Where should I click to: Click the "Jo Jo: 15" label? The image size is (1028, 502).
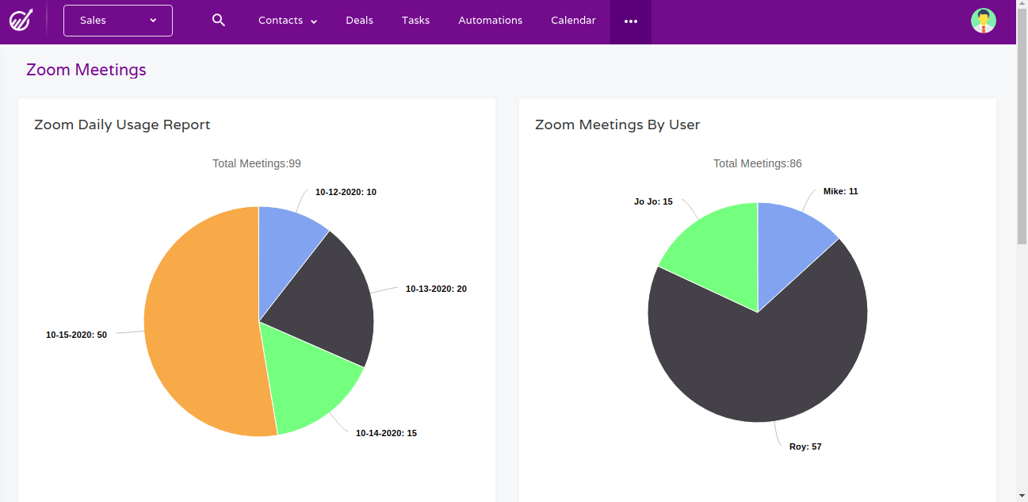[653, 201]
